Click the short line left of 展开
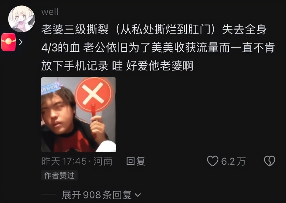This screenshot has height=203, width=286. click(x=49, y=195)
